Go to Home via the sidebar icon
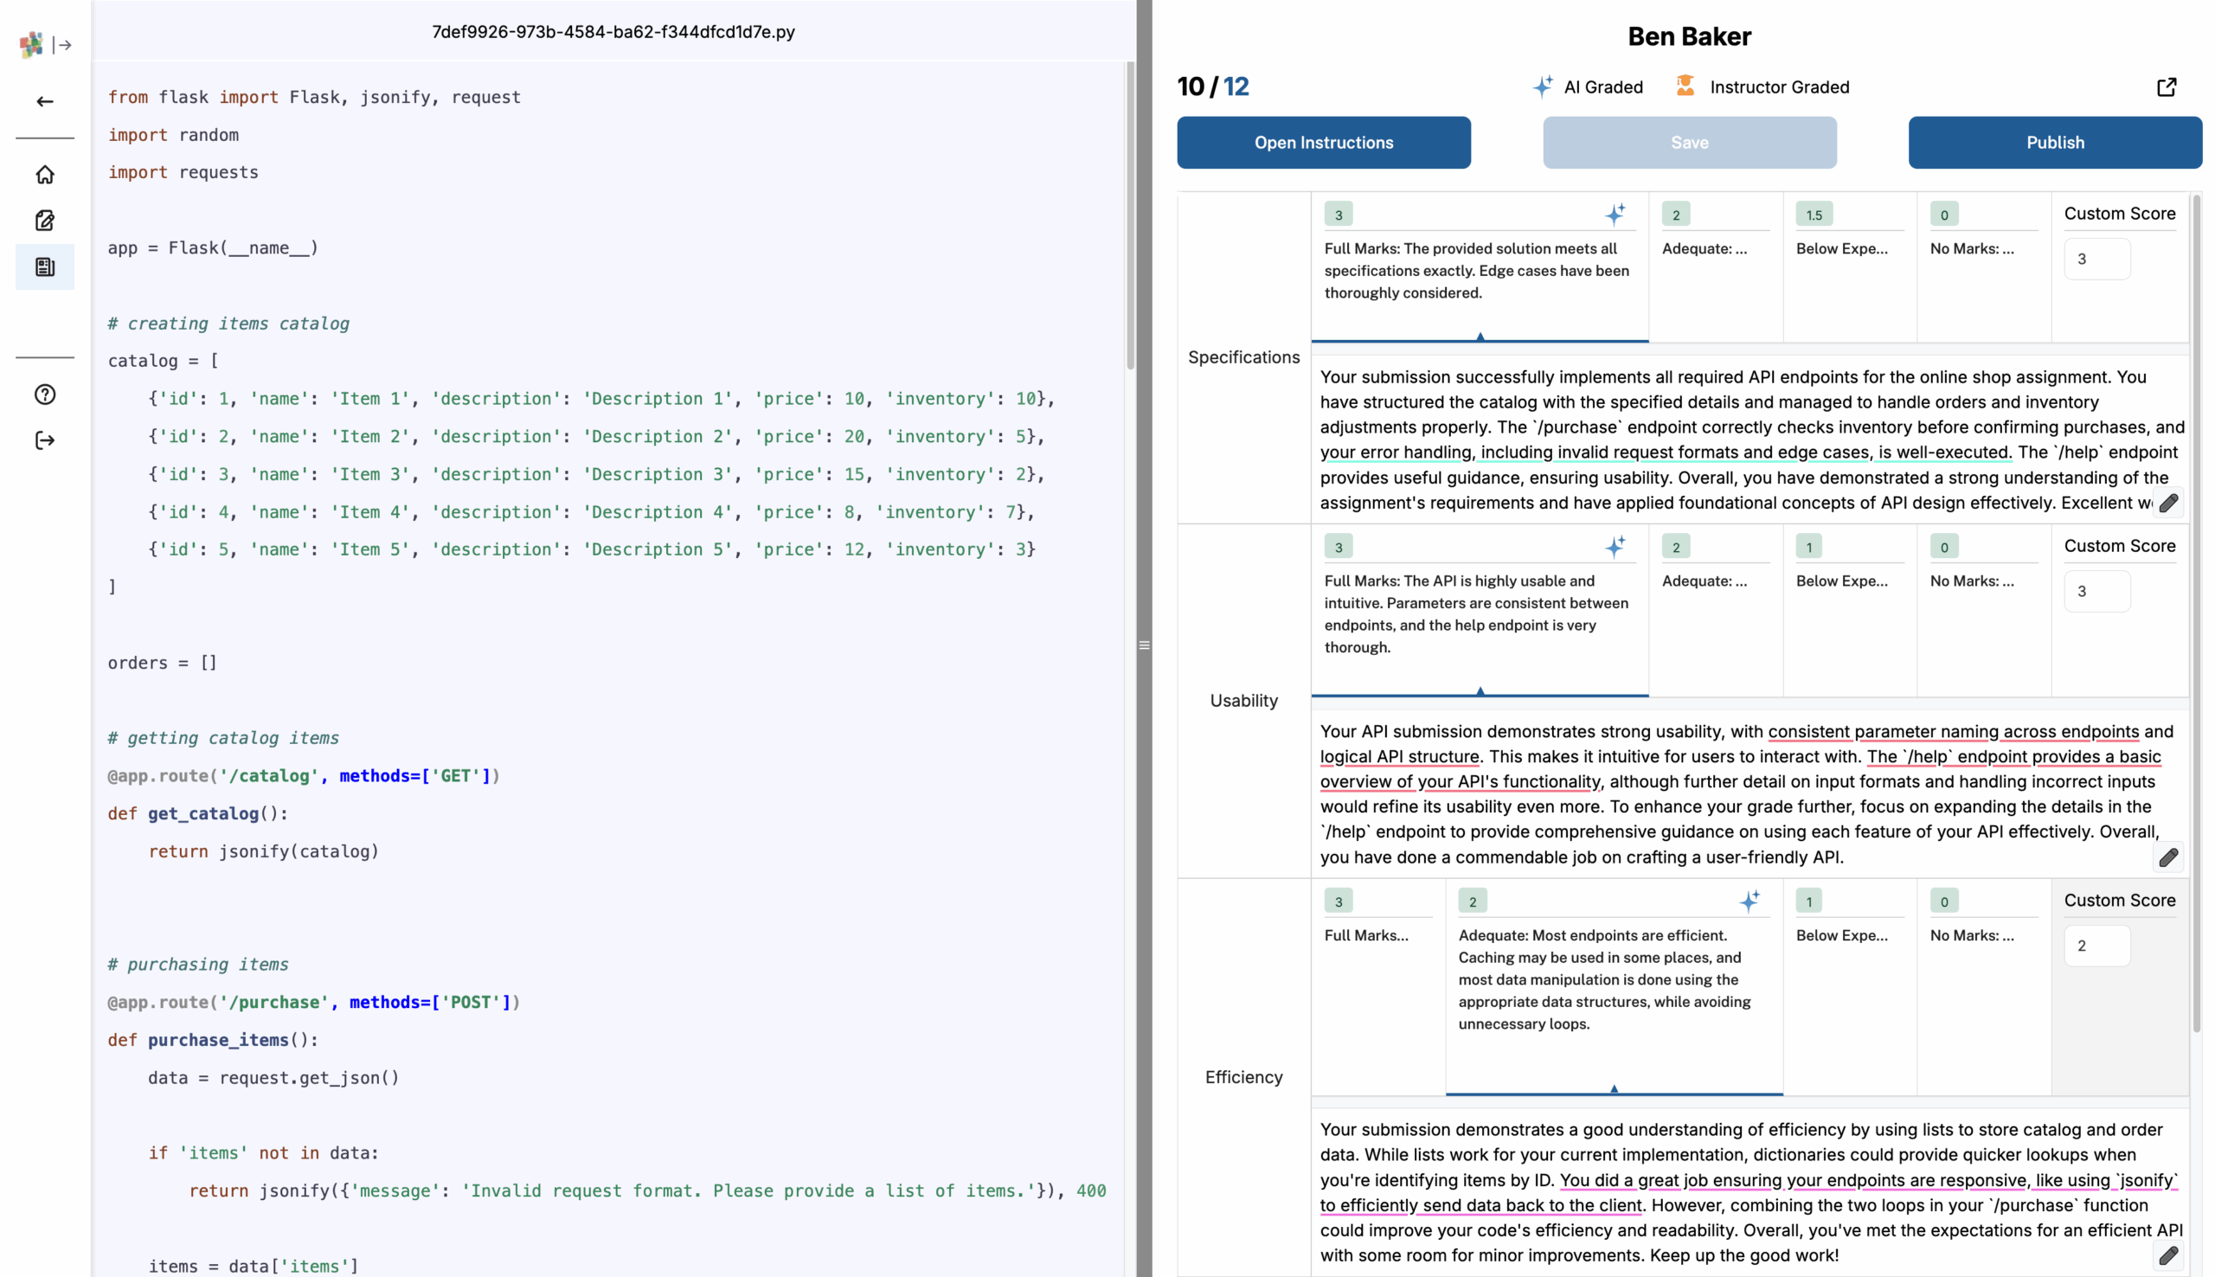This screenshot has height=1277, width=2215. 45,175
